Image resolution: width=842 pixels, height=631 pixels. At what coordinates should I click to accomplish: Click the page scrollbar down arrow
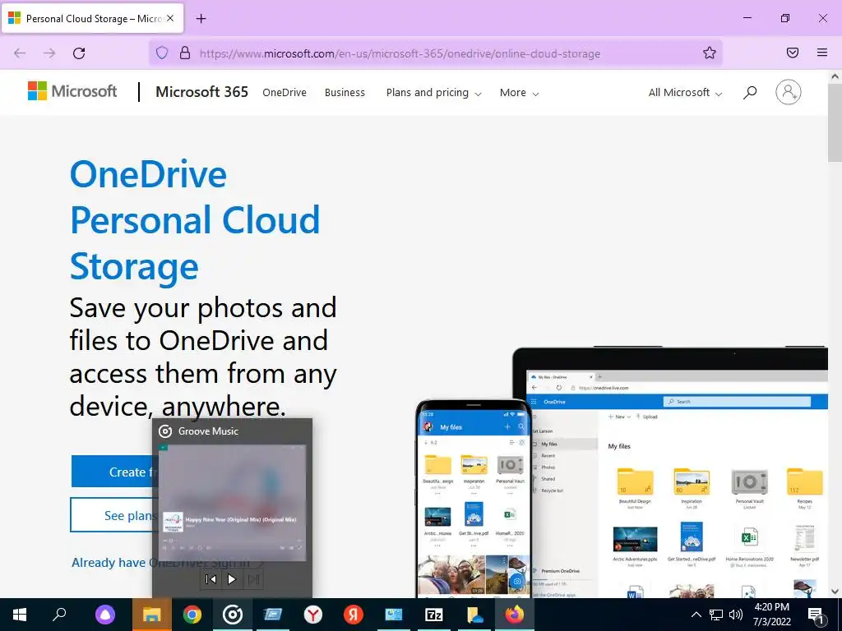coord(835,592)
